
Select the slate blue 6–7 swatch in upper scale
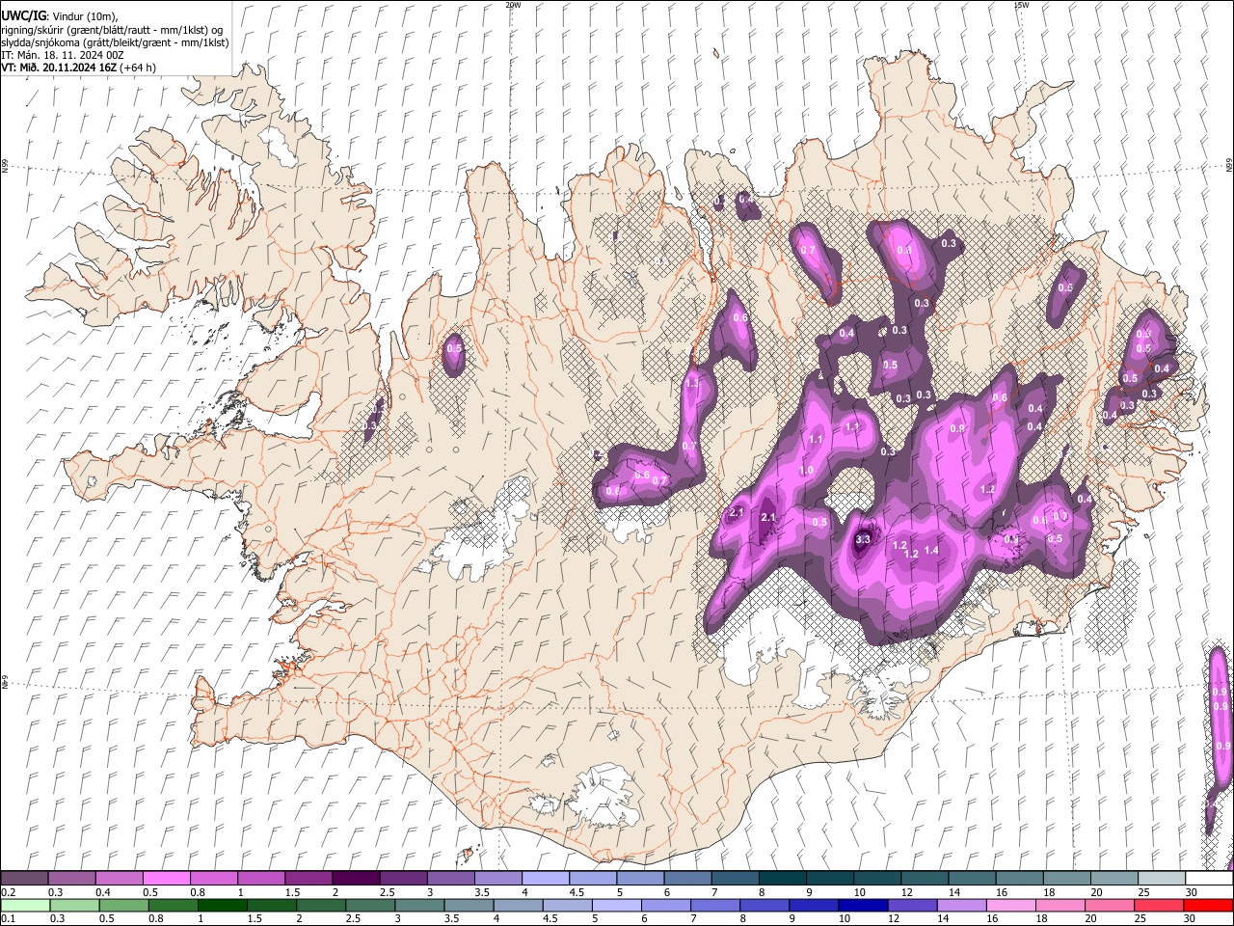(x=687, y=879)
